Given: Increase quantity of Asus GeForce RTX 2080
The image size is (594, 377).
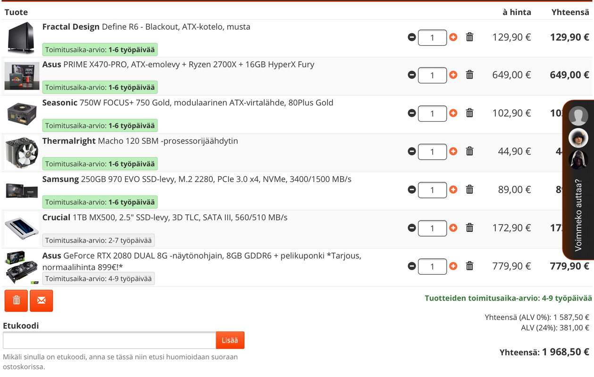Looking at the screenshot, I should coord(453,266).
